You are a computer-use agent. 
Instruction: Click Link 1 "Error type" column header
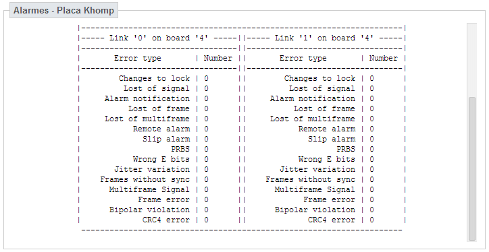303,58
